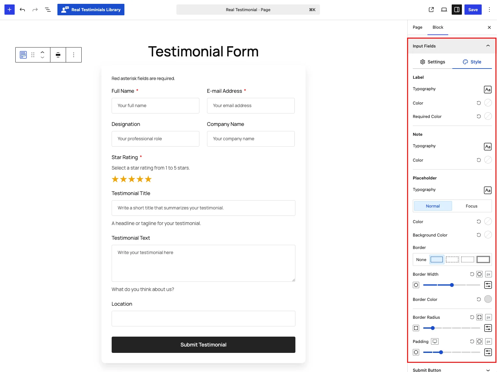This screenshot has height=372, width=497.
Task: Open Note typography settings
Action: point(488,147)
